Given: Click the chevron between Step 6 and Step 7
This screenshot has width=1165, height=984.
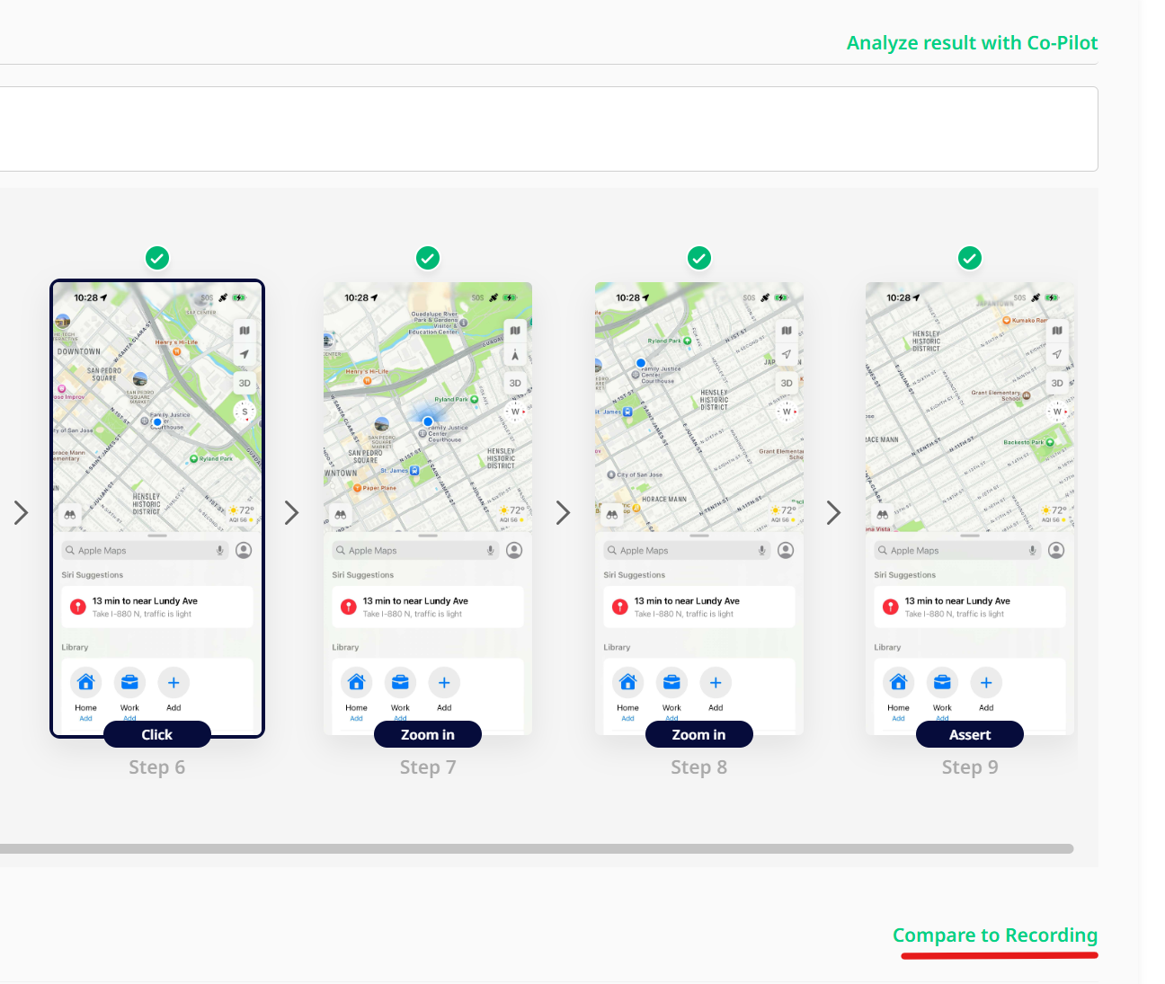Looking at the screenshot, I should [x=291, y=512].
